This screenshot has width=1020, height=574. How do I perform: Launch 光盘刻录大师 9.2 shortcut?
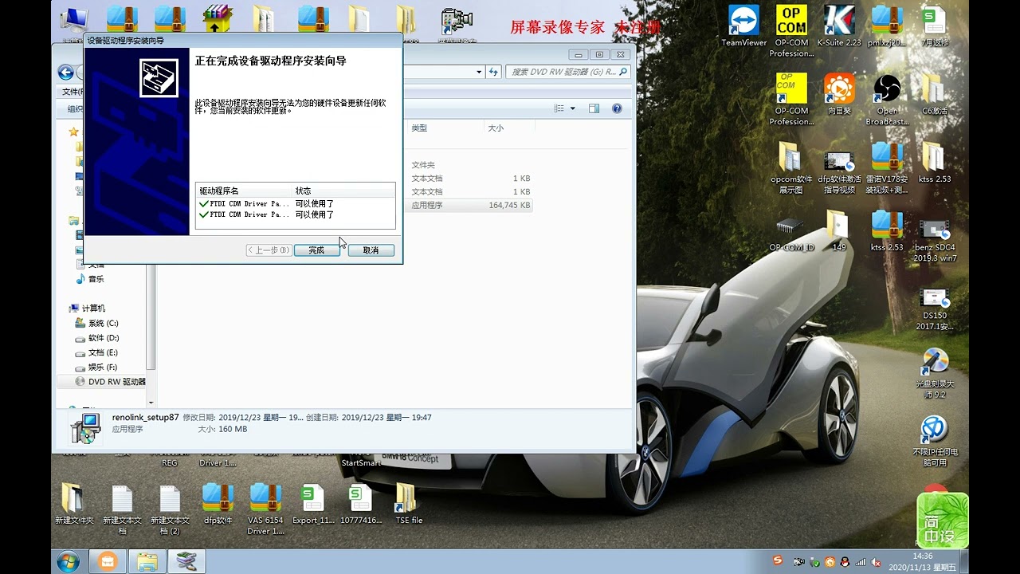click(935, 374)
